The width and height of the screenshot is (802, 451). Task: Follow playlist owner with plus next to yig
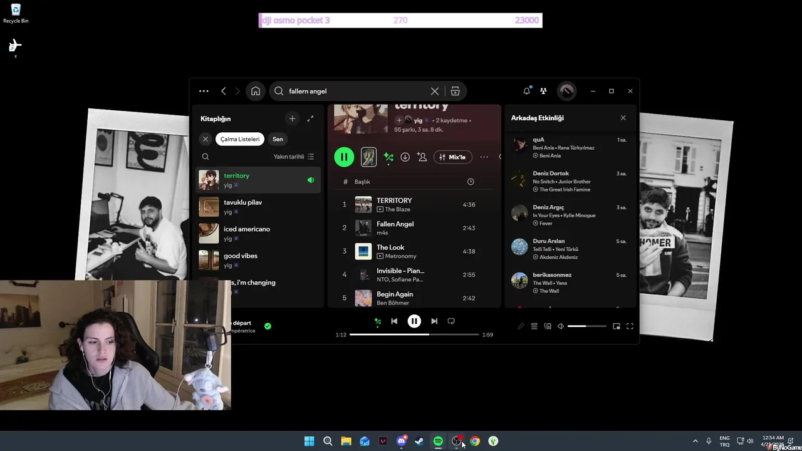(399, 120)
